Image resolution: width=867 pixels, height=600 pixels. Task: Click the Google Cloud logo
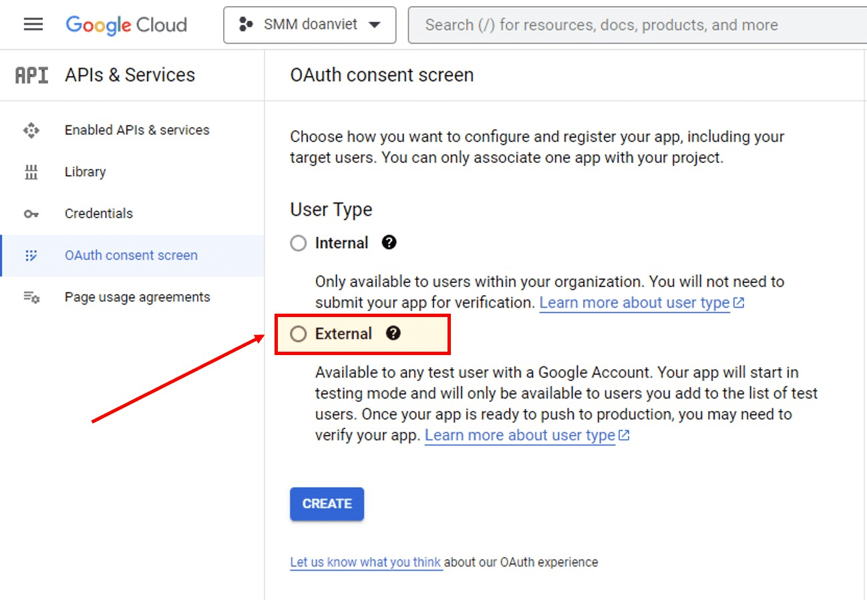tap(126, 25)
